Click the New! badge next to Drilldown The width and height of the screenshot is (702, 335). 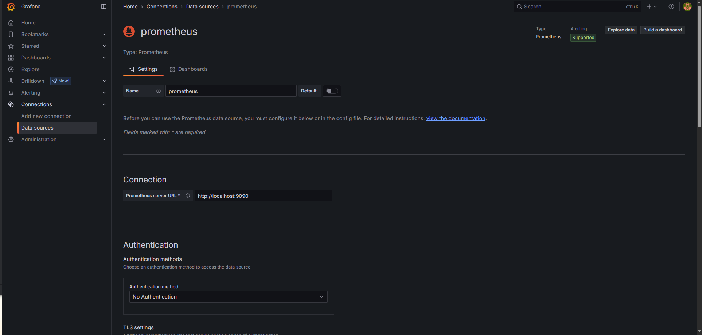(61, 81)
